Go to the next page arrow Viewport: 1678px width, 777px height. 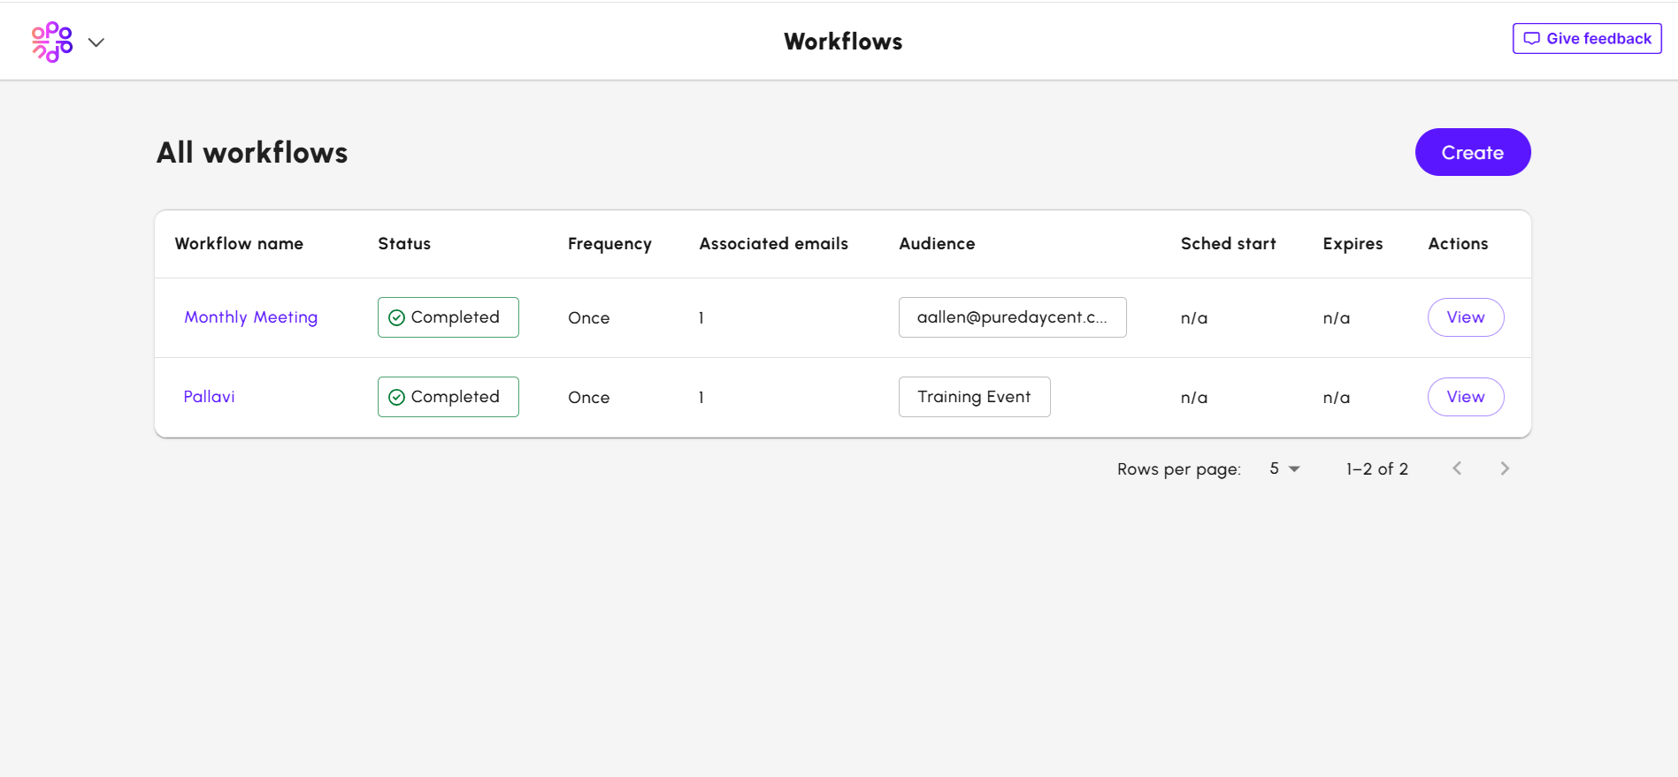1505,468
